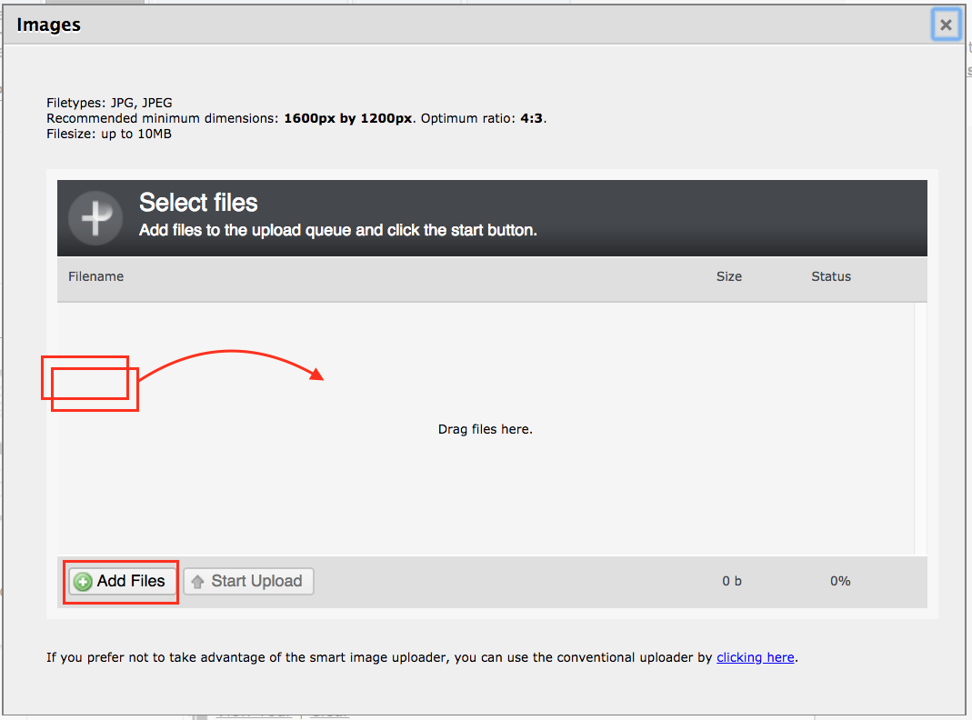972x720 pixels.
Task: Click the up arrow icon on Start Upload
Action: click(x=197, y=582)
